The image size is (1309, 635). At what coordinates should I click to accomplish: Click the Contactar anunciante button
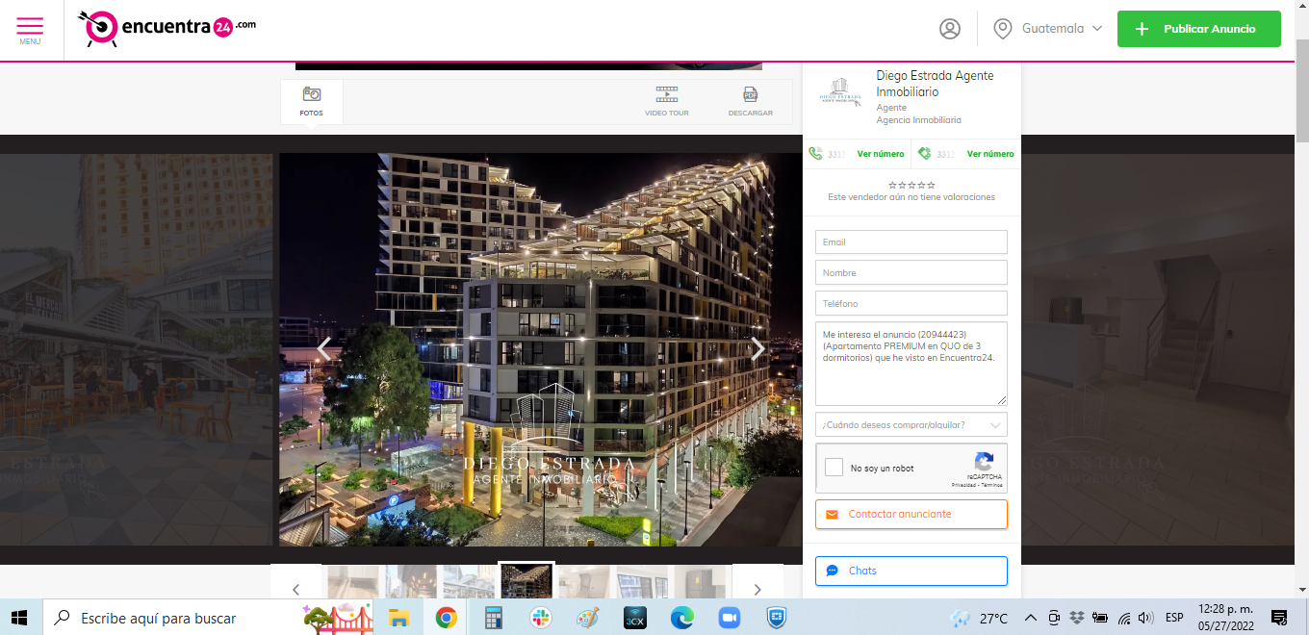[911, 515]
